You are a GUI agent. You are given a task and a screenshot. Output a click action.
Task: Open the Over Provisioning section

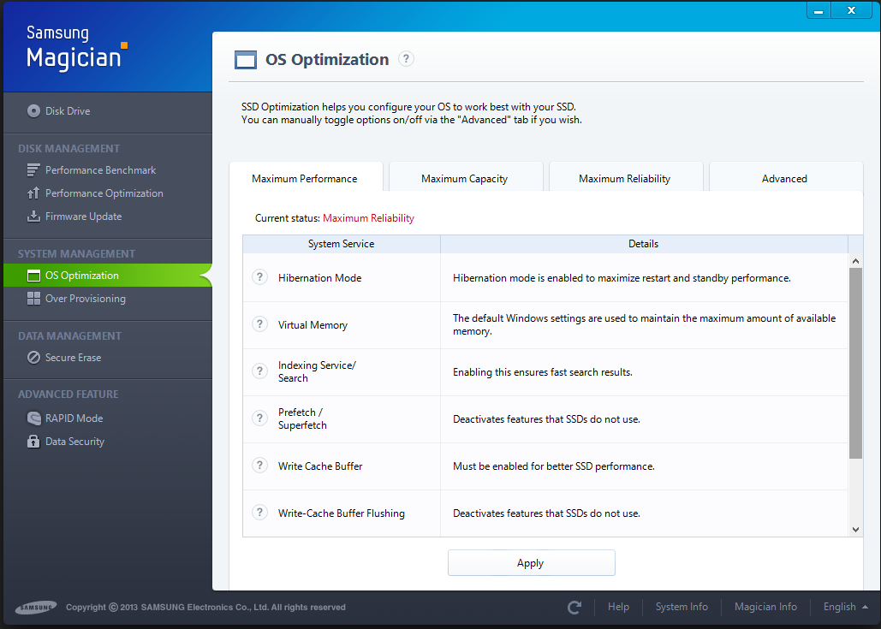click(85, 299)
